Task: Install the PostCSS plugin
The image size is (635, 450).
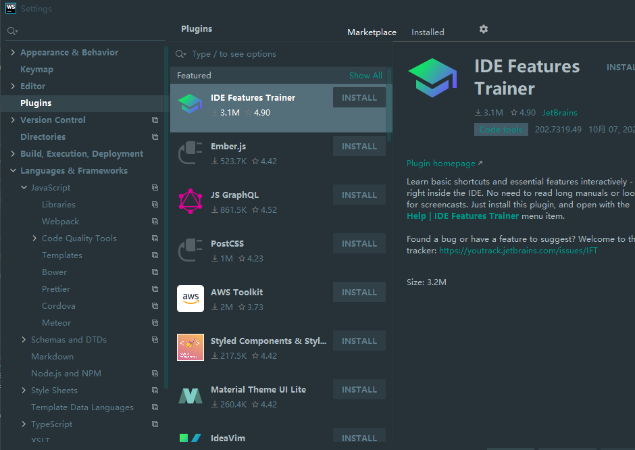Action: [359, 243]
